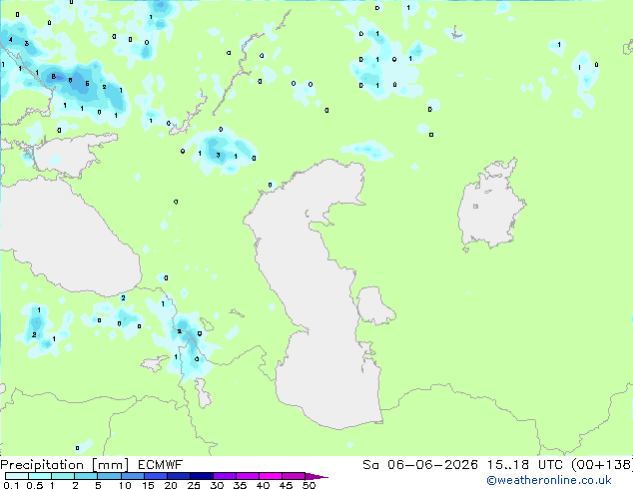Select the 45 mm legend color swatch
This screenshot has height=489, width=633.
tap(294, 476)
